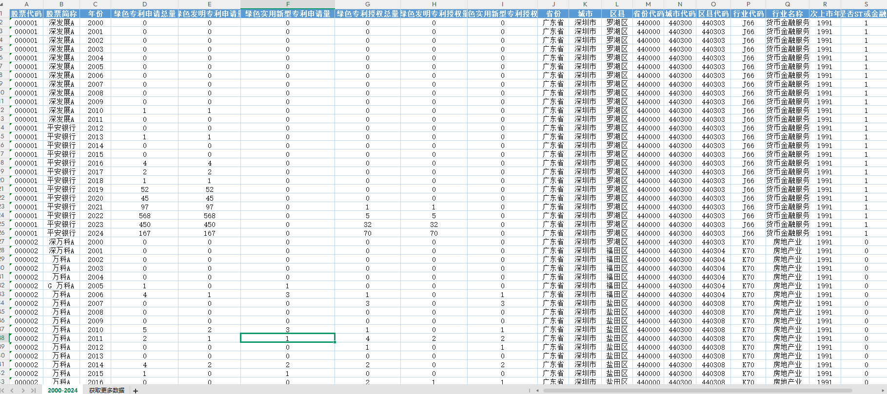The width and height of the screenshot is (887, 394).
Task: Select the 省份 header cell
Action: click(x=553, y=14)
